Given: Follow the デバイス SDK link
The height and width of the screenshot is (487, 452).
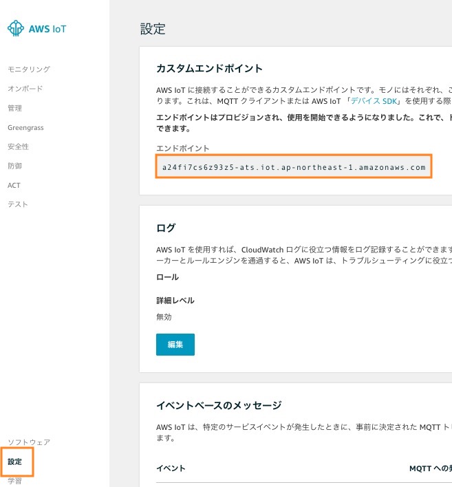Looking at the screenshot, I should pos(374,101).
